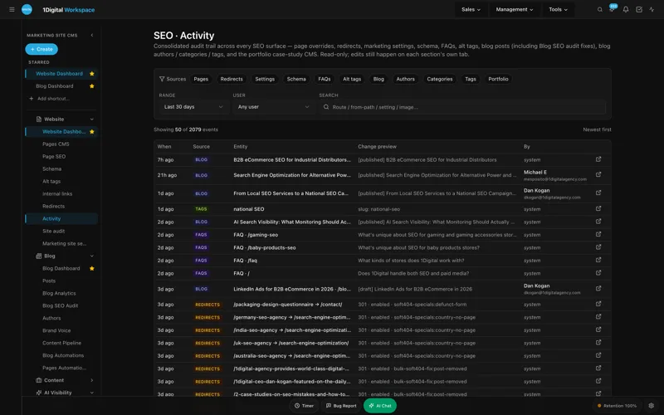This screenshot has height=415, width=664.
Task: Open external link for B2B eCommerce SEO row
Action: pos(598,159)
